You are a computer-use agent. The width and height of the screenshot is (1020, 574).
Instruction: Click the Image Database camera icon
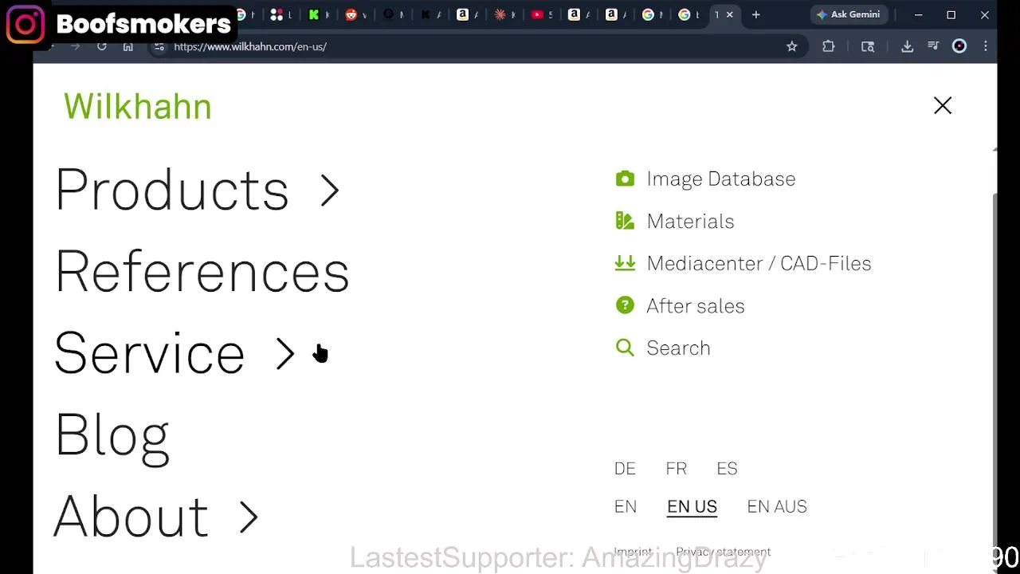tap(625, 179)
